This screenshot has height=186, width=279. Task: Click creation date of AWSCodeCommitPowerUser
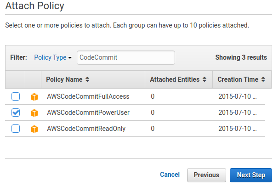coord(238,113)
